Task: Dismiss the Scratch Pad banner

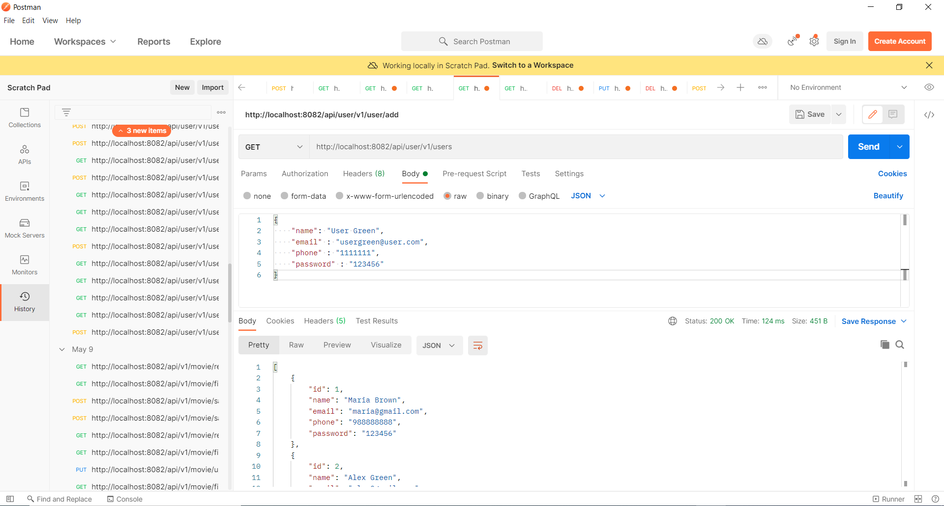Action: pos(929,65)
